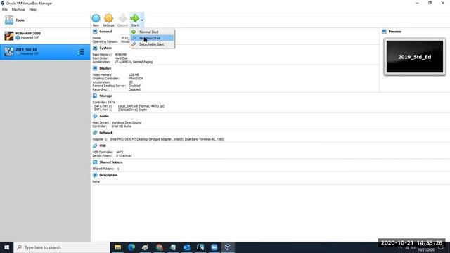This screenshot has height=253, width=450.
Task: Open the Audio section heading link
Action: tap(104, 116)
